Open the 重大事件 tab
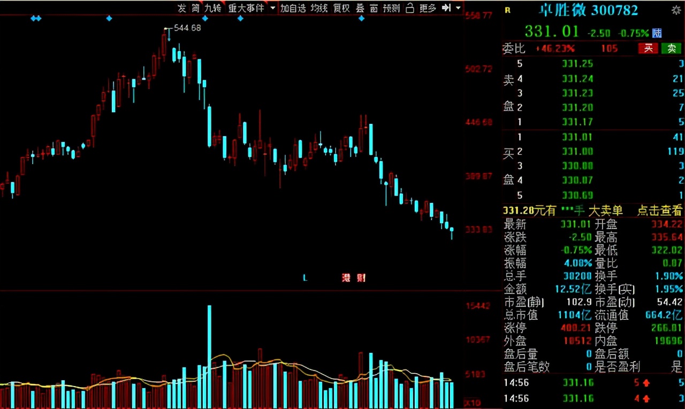 coord(246,8)
